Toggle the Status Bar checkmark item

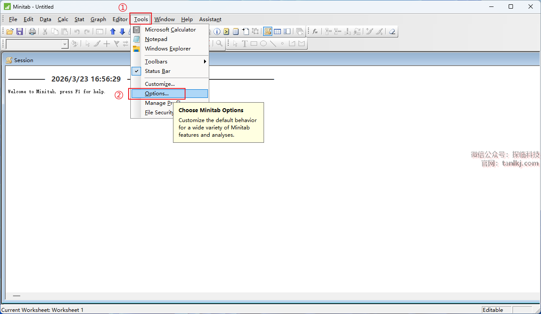pos(157,71)
